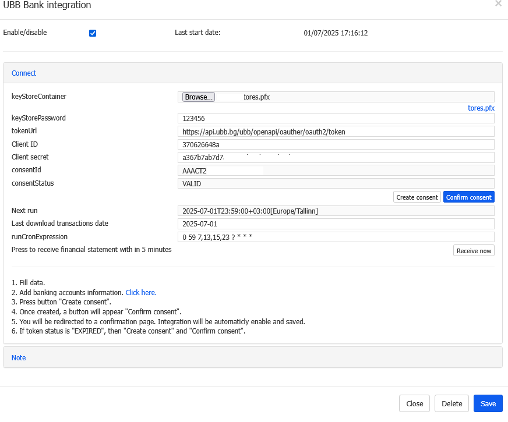Click the selected filename next to Browse

(x=256, y=97)
